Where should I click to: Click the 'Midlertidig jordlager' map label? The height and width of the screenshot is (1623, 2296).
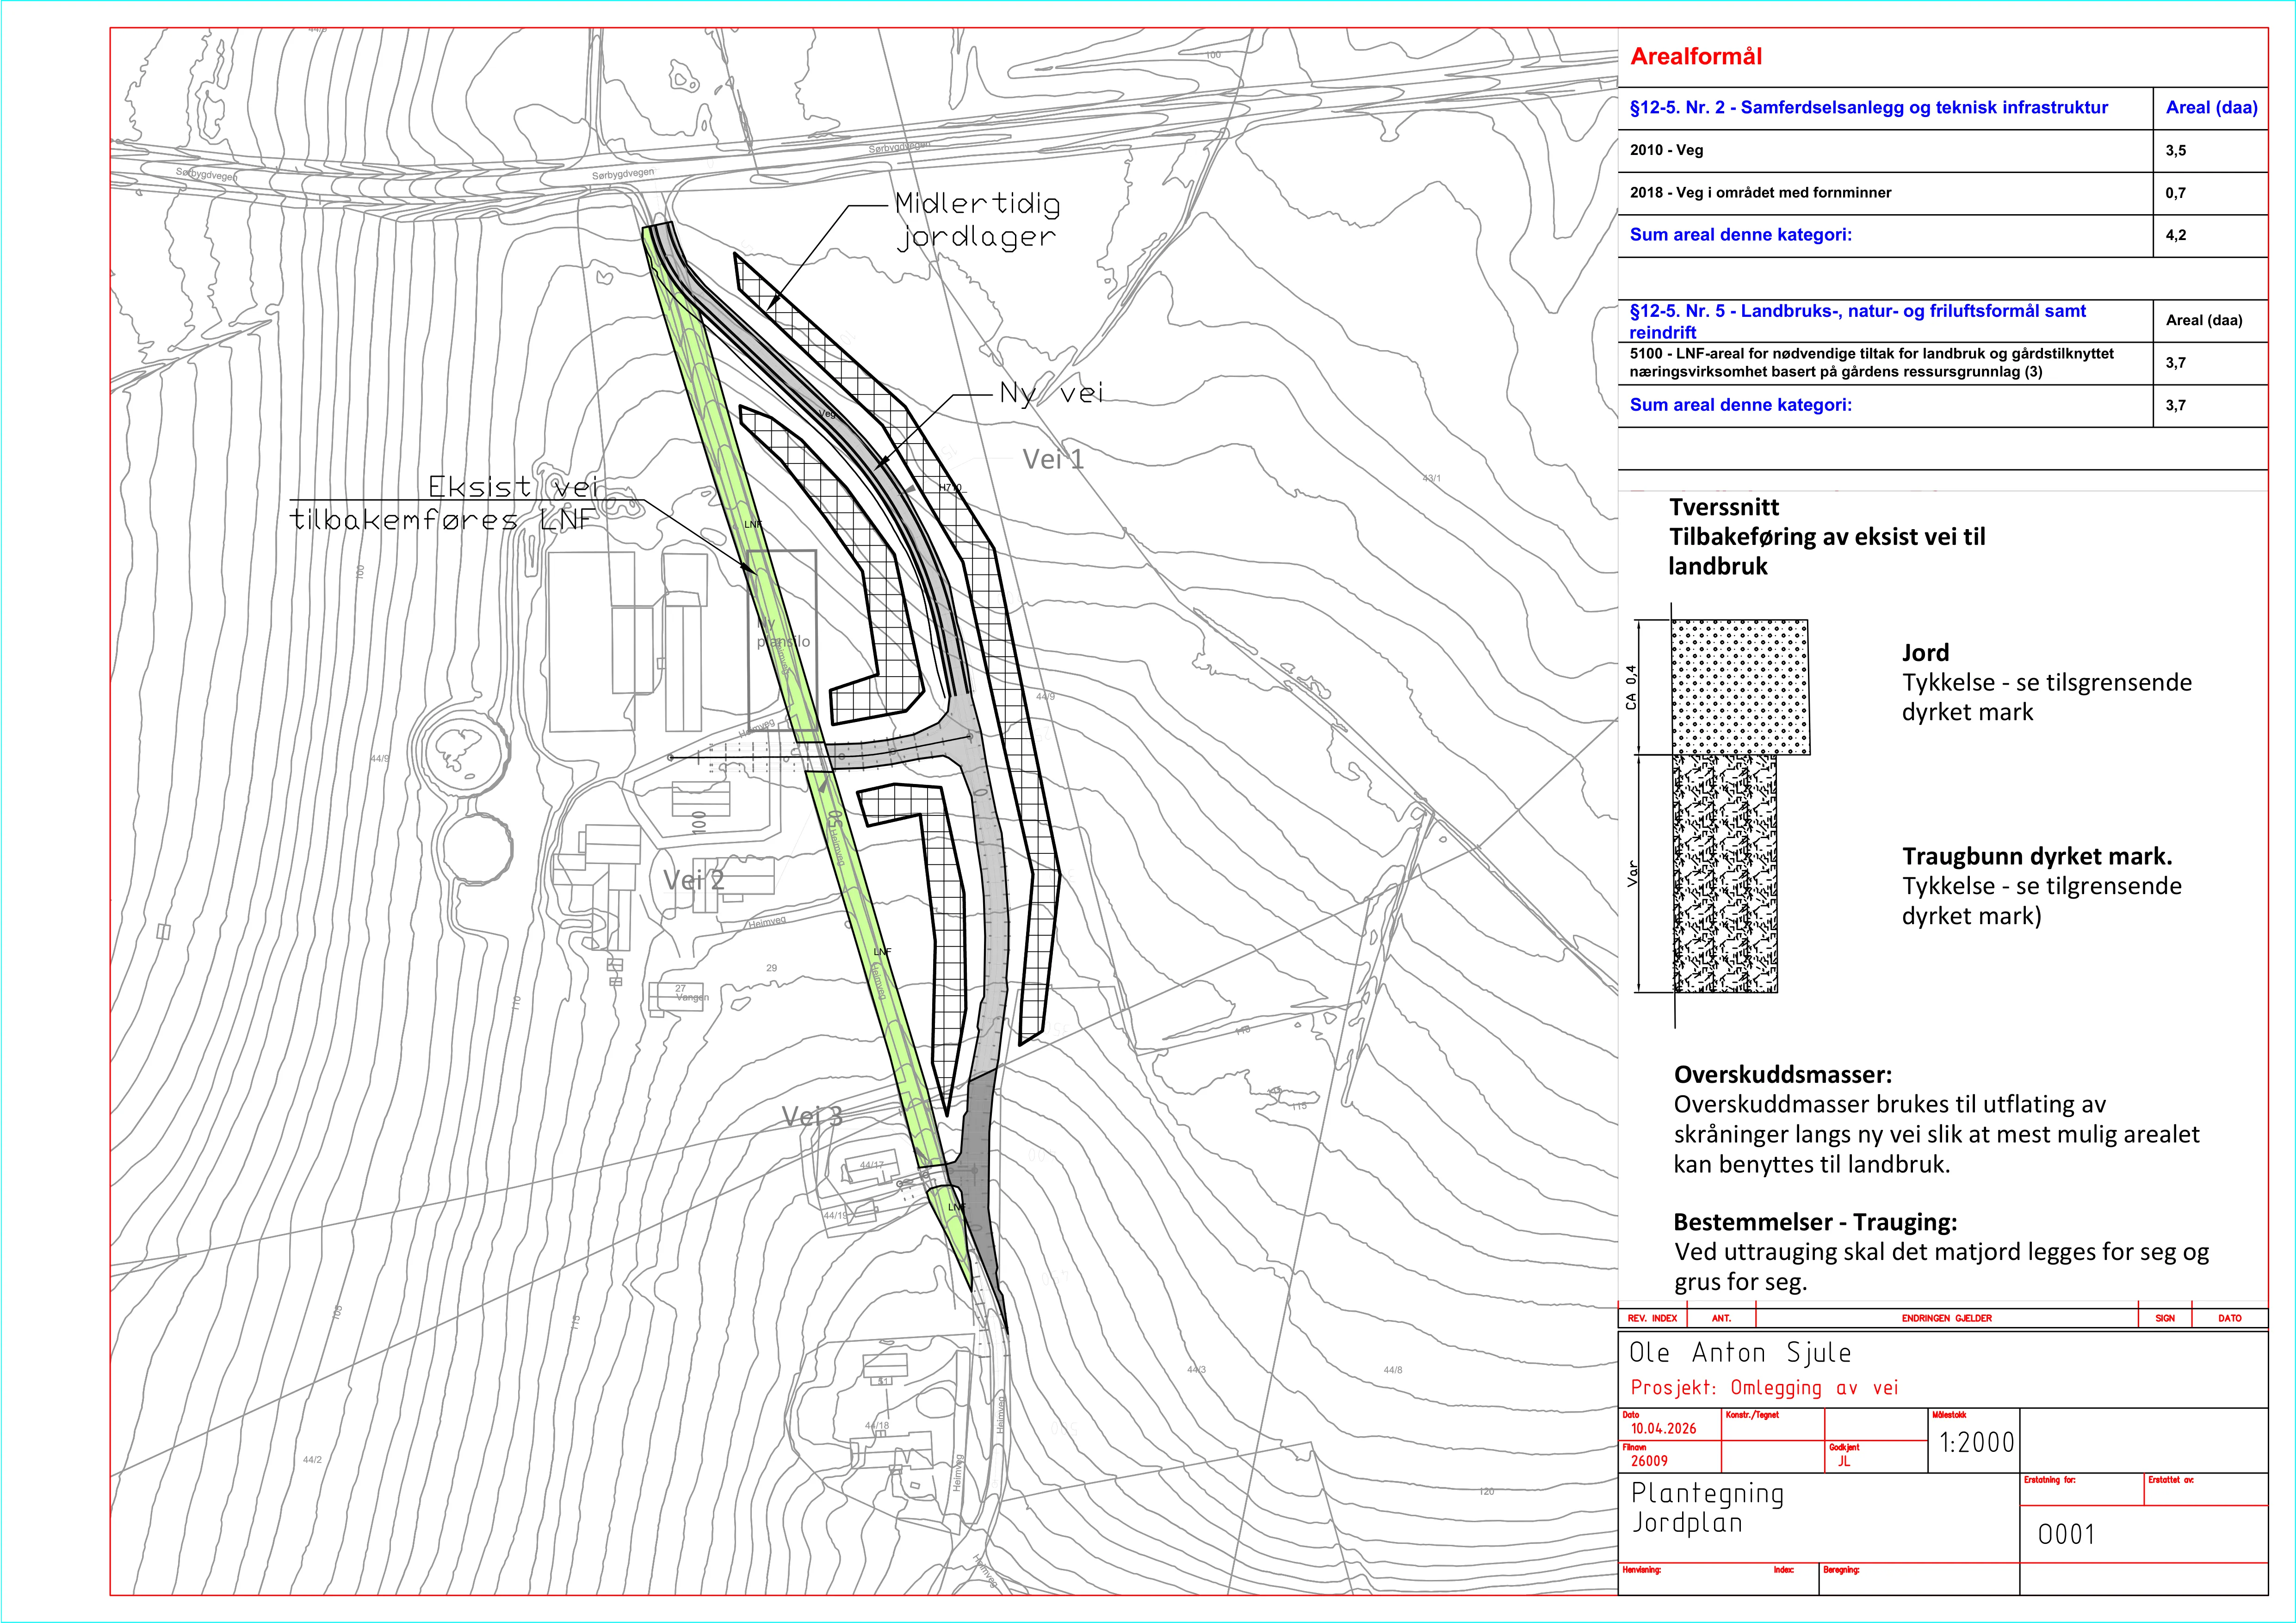977,220
